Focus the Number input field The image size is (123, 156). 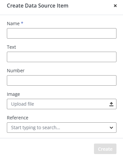(62, 80)
